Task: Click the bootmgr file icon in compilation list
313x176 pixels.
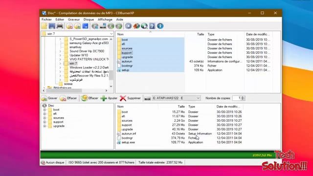Action: click(x=119, y=138)
